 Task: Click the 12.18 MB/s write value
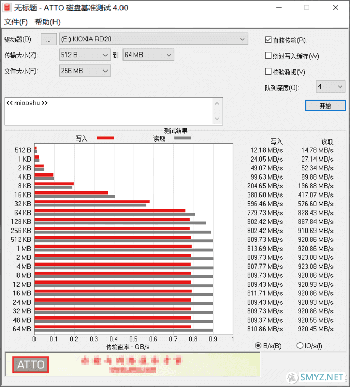(267, 150)
